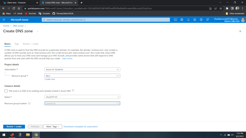The image size is (246, 138).
Task: Open Download a template for automation link
Action: click(x=81, y=127)
